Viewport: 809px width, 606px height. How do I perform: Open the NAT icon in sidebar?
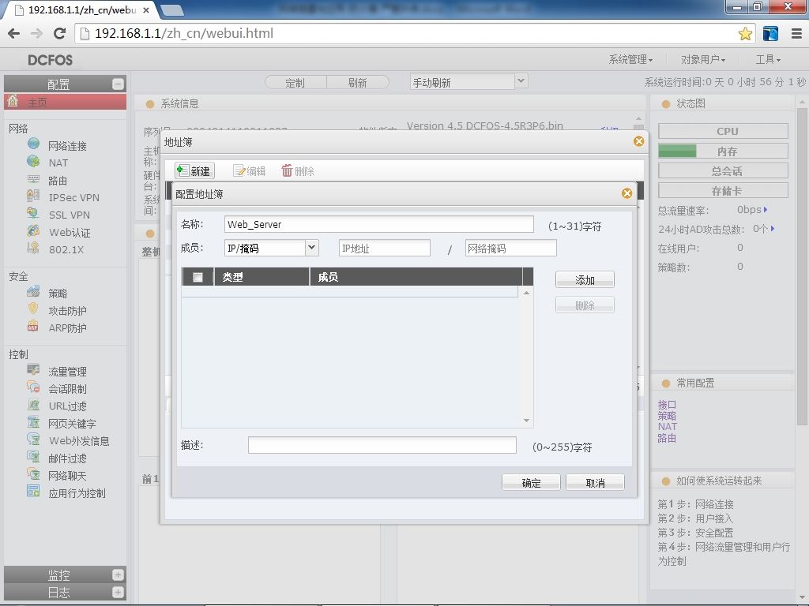[33, 161]
